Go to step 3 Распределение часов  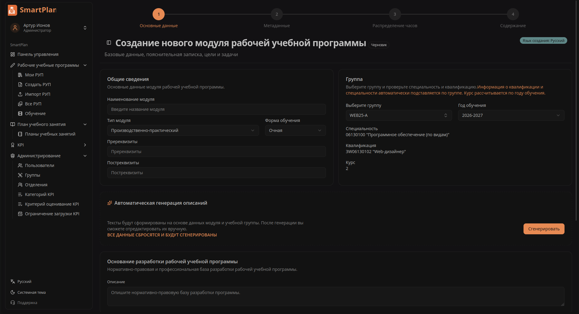tap(395, 14)
